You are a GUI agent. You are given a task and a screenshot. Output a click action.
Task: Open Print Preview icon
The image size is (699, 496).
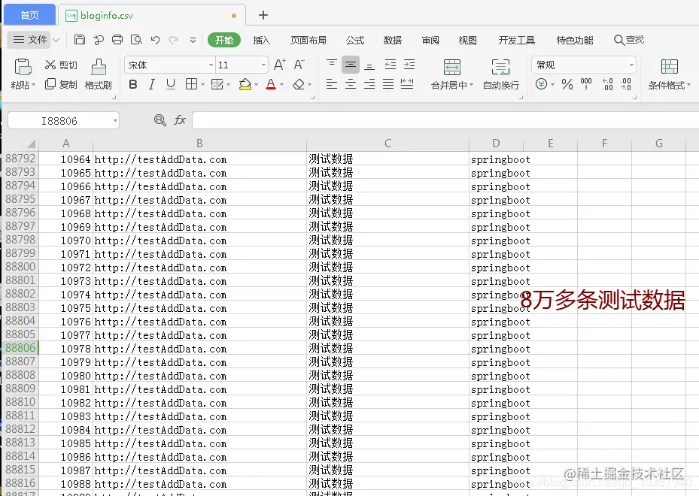pyautogui.click(x=136, y=40)
